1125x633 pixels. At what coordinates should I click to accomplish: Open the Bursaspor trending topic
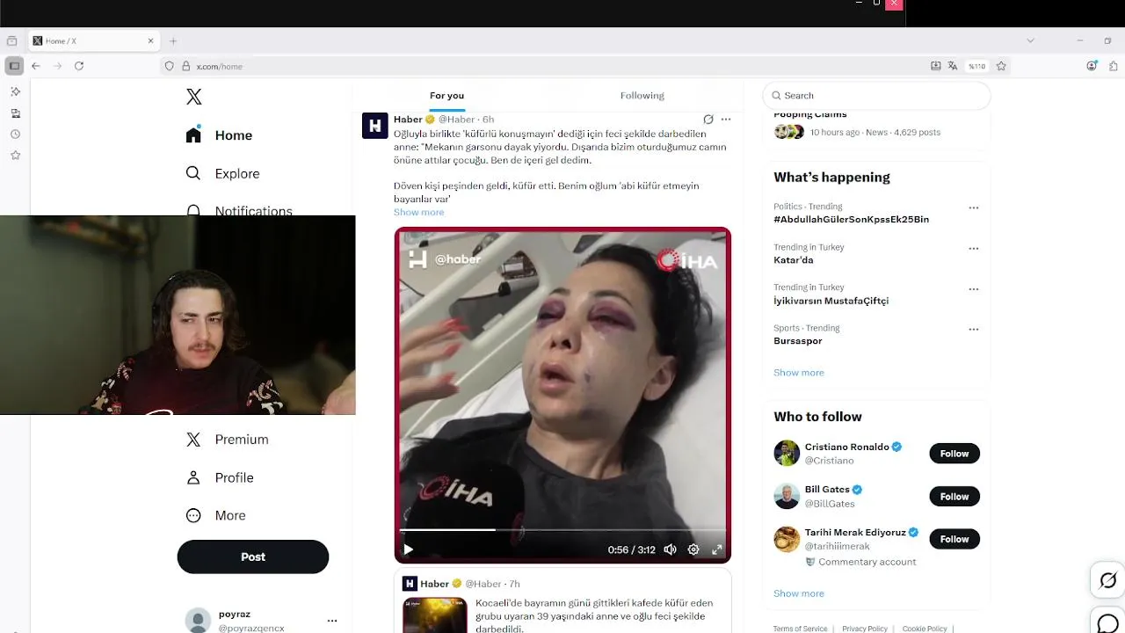[x=797, y=341]
